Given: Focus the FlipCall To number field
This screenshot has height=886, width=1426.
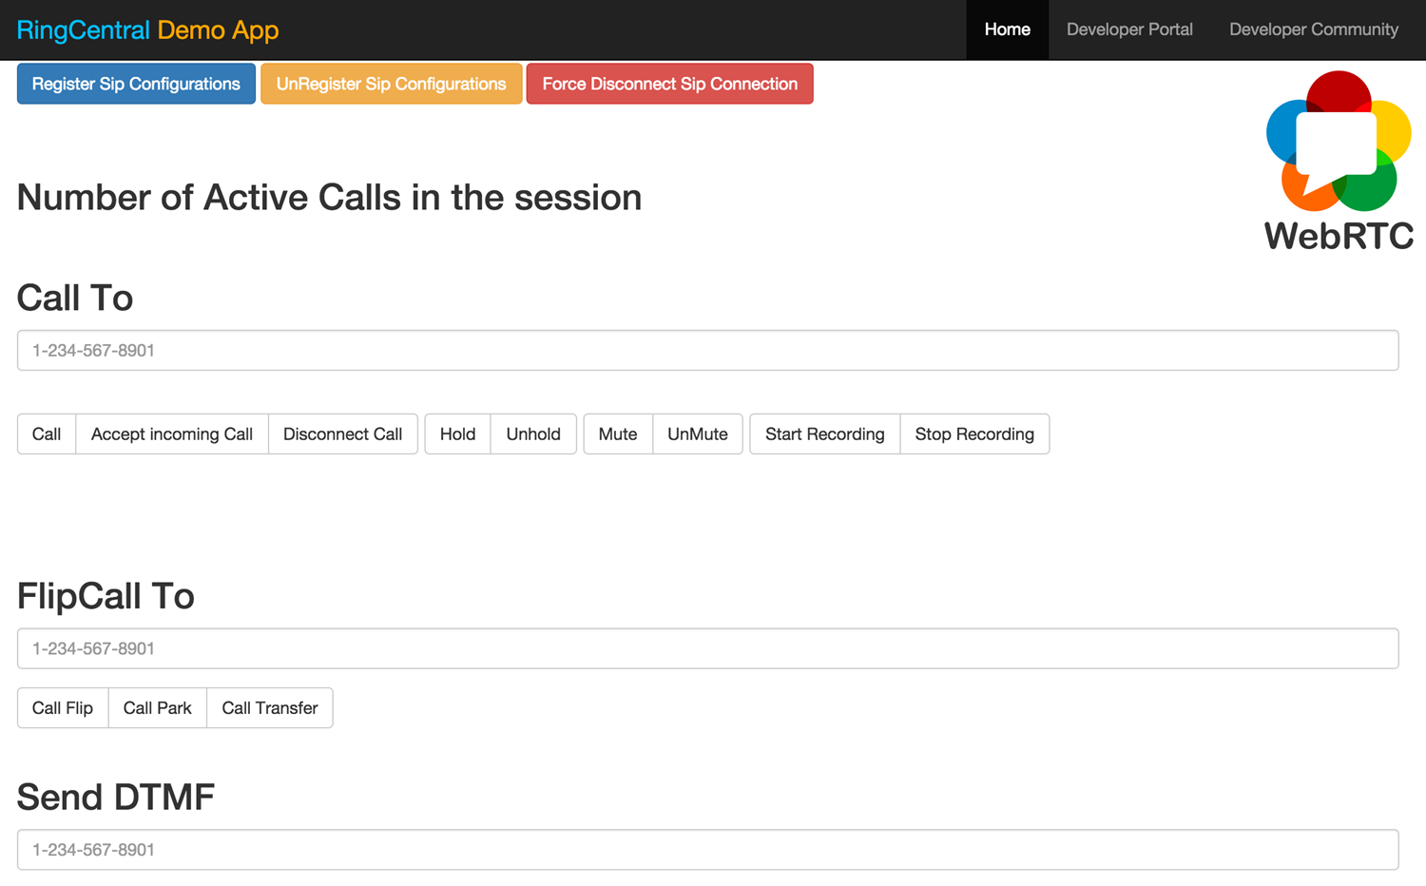Looking at the screenshot, I should (707, 648).
